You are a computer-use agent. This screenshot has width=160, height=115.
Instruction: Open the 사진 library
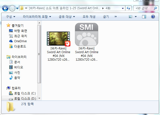17,73
